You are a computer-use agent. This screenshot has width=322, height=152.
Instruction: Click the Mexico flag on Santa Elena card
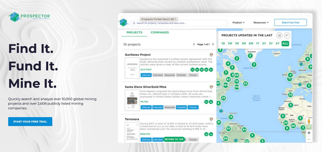tap(211, 87)
